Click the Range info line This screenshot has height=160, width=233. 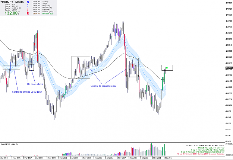pos(11,6)
